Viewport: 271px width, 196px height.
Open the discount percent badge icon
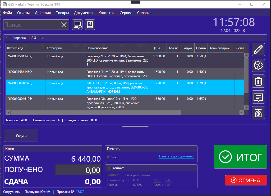258,66
